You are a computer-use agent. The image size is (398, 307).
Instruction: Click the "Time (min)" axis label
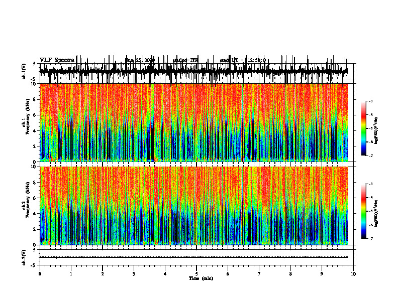(x=201, y=278)
